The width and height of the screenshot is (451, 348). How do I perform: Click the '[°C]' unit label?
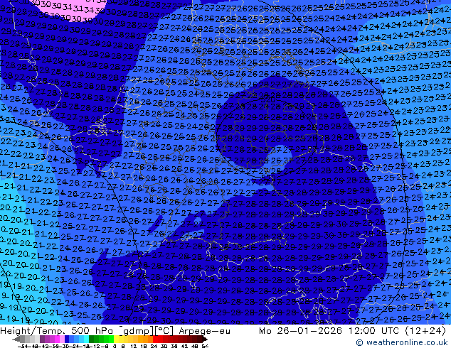click(x=164, y=331)
